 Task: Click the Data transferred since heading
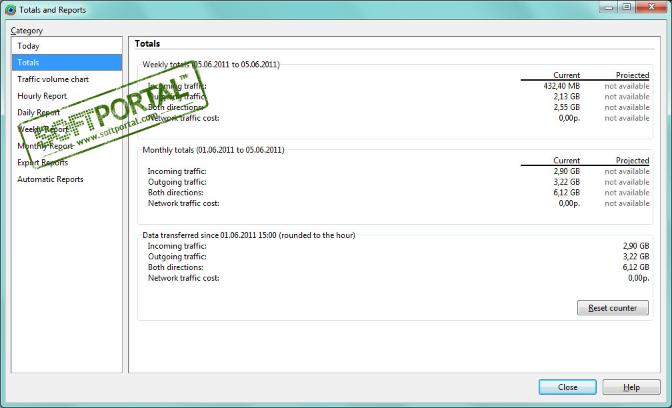coord(249,235)
